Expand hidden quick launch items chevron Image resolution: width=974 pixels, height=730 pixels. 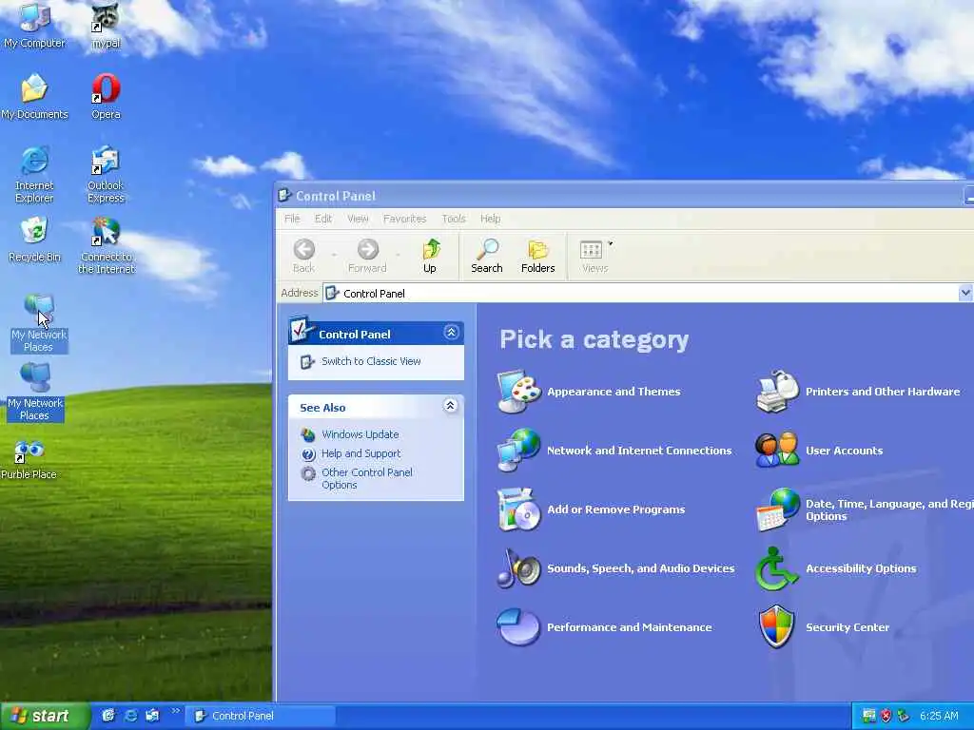[x=176, y=711]
